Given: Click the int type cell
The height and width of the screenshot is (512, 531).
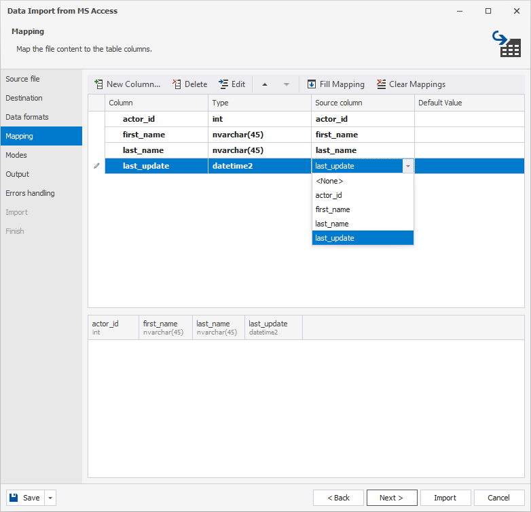Looking at the screenshot, I should point(260,119).
